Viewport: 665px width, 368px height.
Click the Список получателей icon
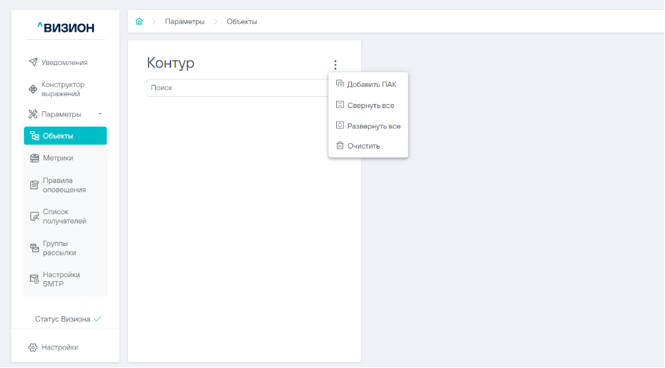(35, 217)
